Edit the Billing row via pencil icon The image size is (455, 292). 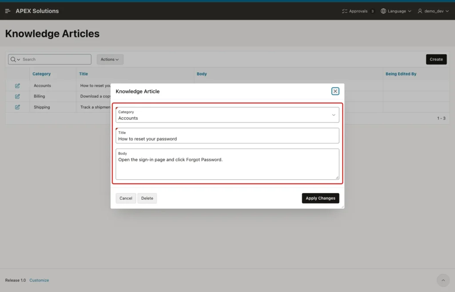[17, 96]
